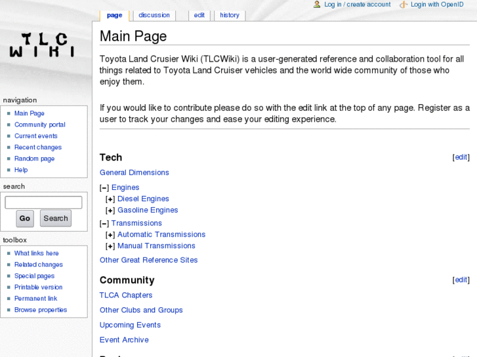
Task: Open General Dimensions link
Action: [134, 172]
